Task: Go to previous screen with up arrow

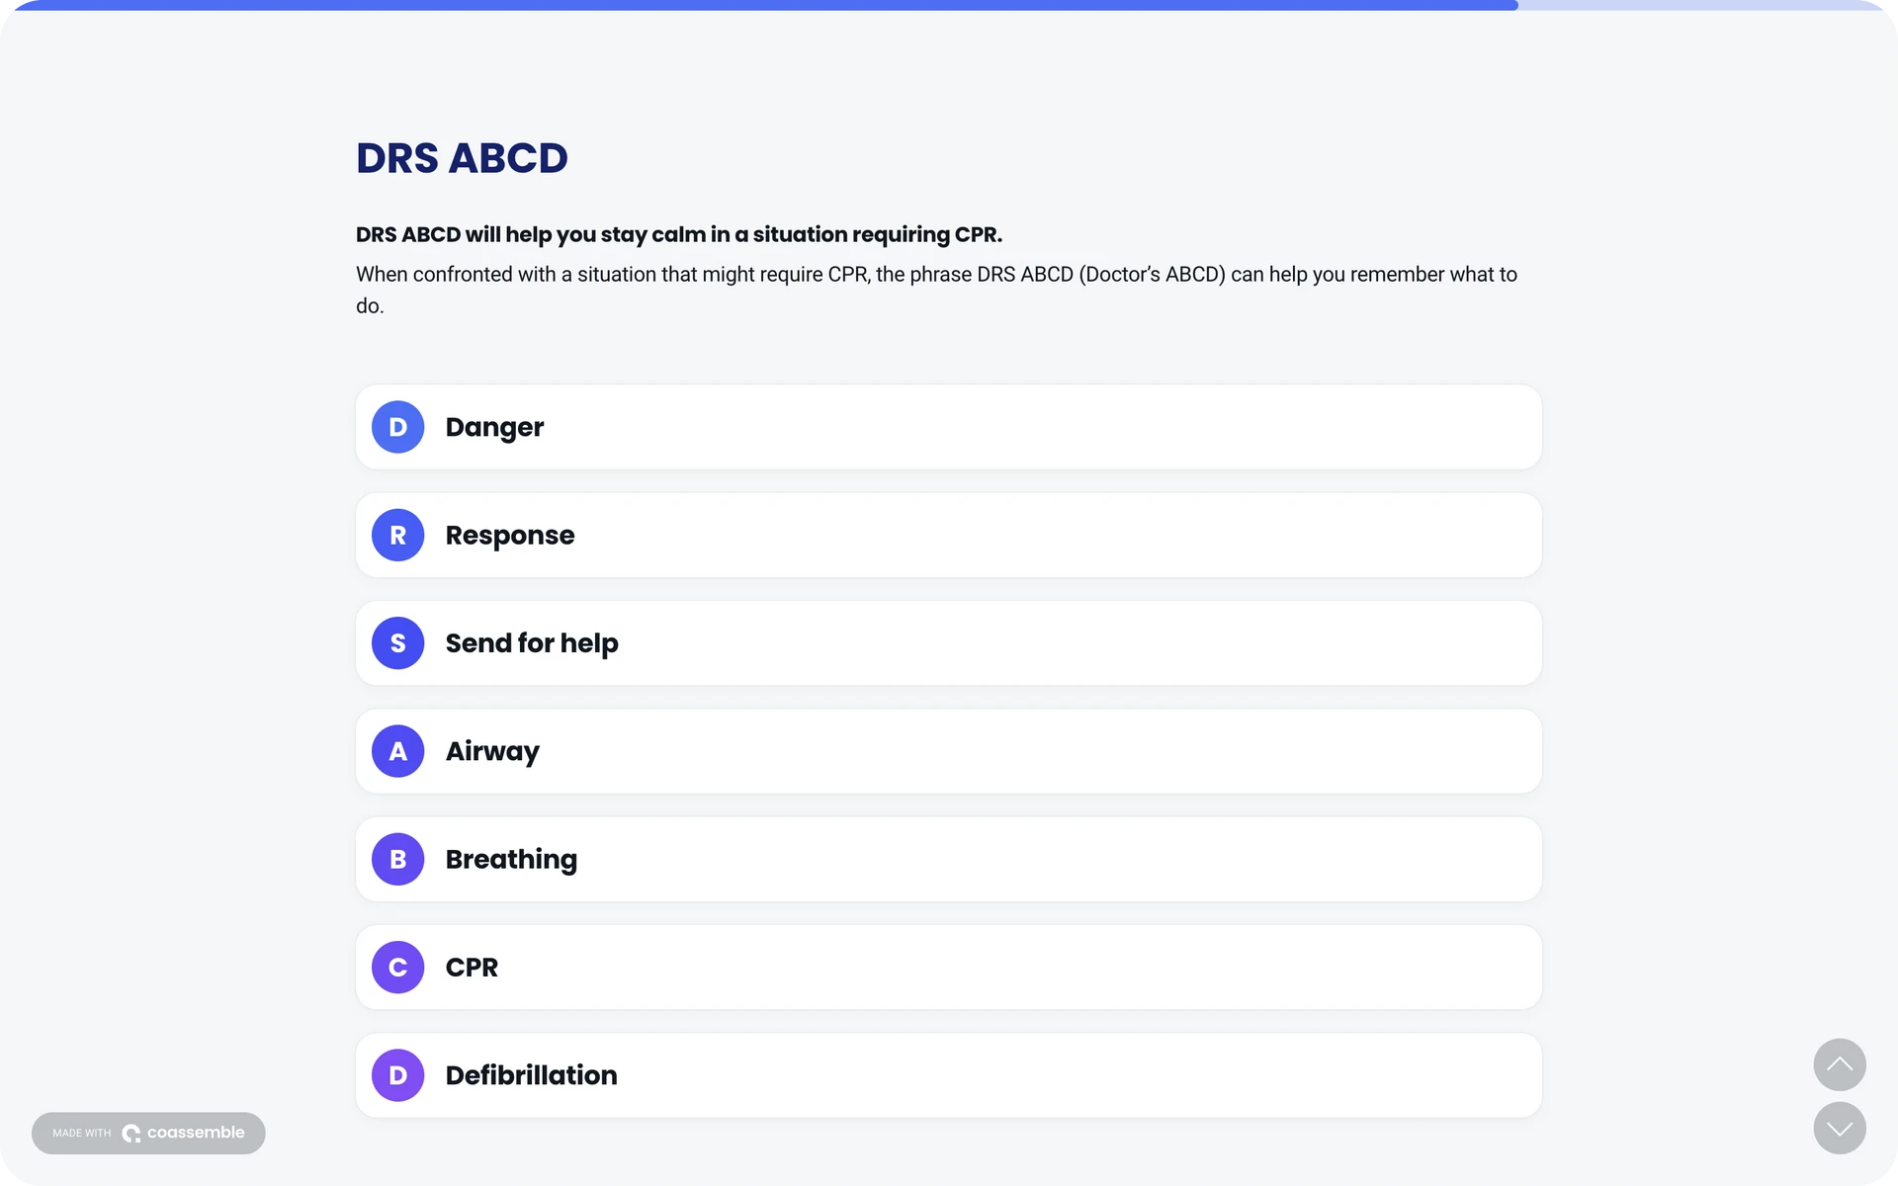Action: [x=1840, y=1064]
